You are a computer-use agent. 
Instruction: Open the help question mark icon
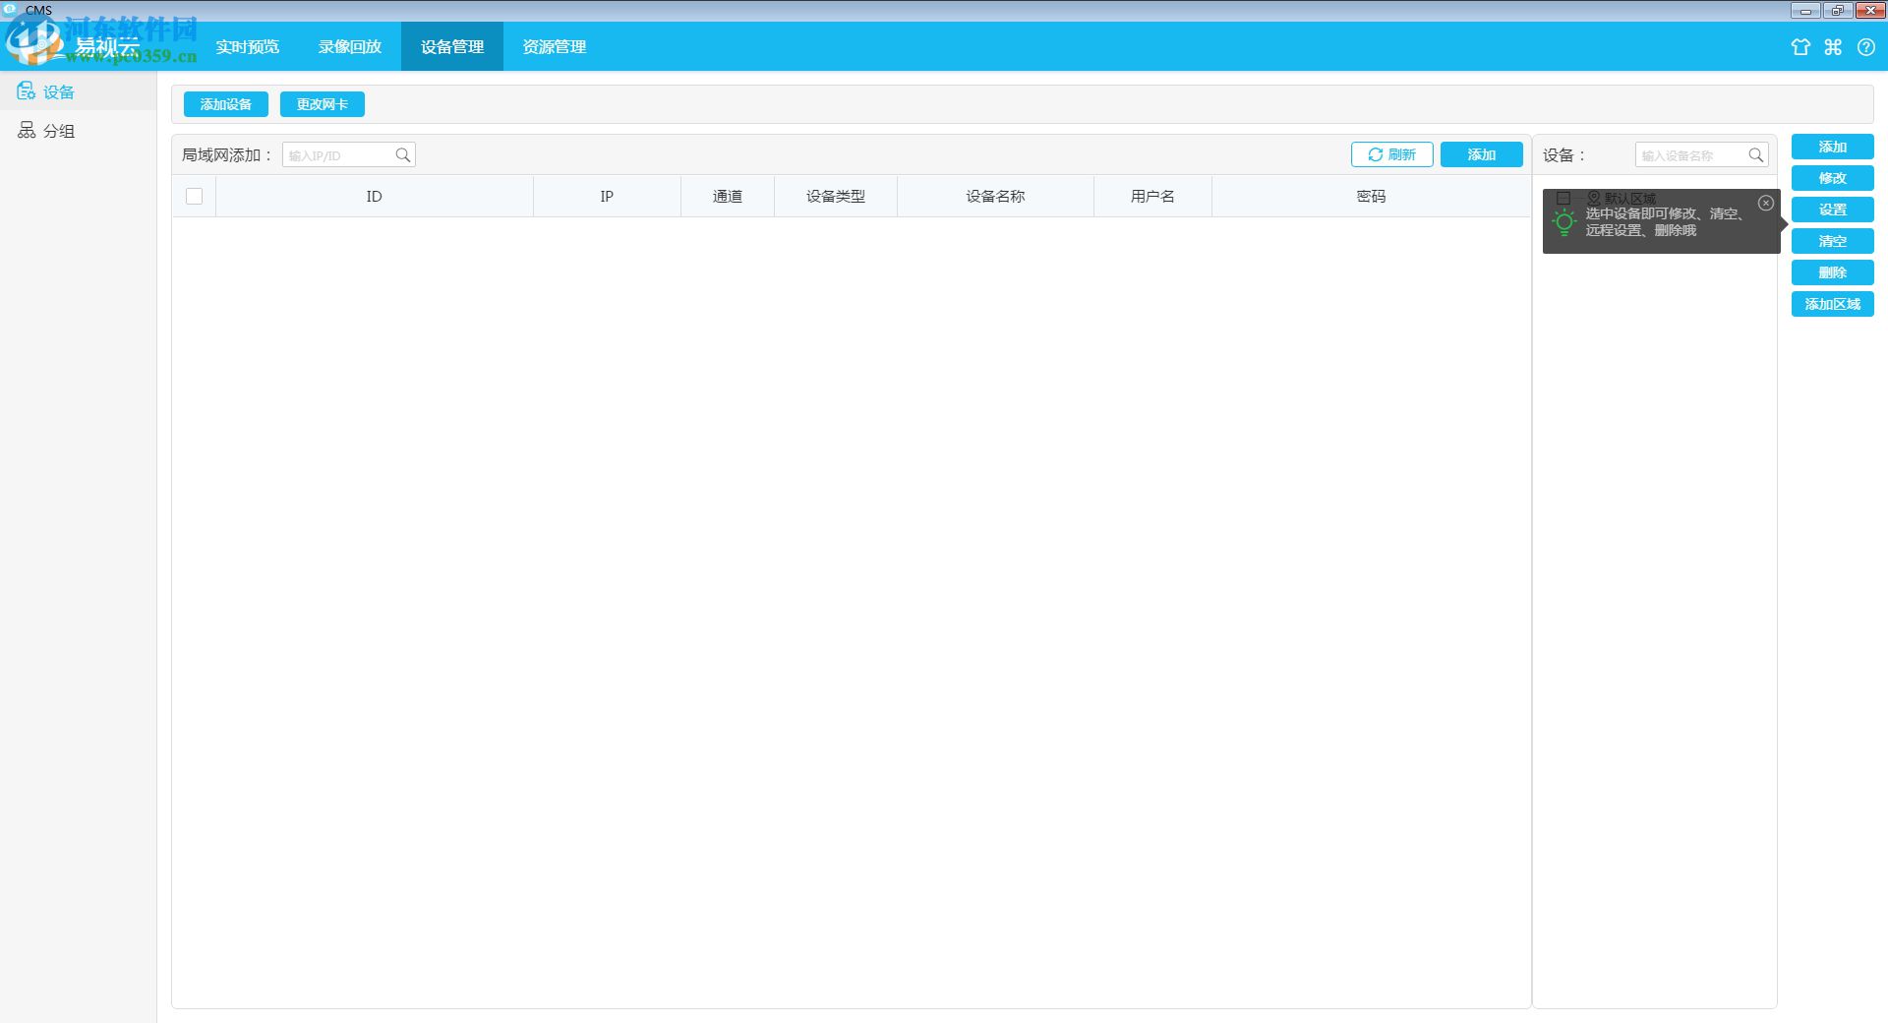point(1864,47)
